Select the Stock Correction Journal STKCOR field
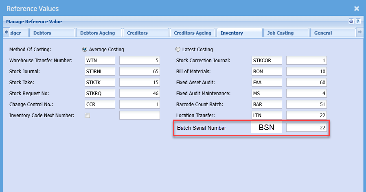This screenshot has height=192, width=366. tap(267, 61)
